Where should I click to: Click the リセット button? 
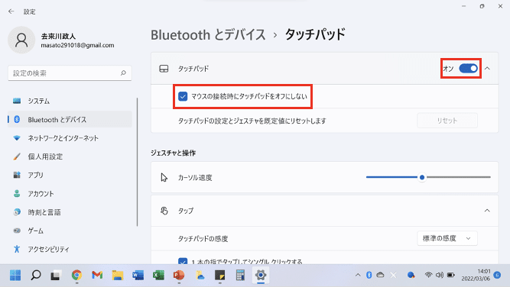(447, 121)
